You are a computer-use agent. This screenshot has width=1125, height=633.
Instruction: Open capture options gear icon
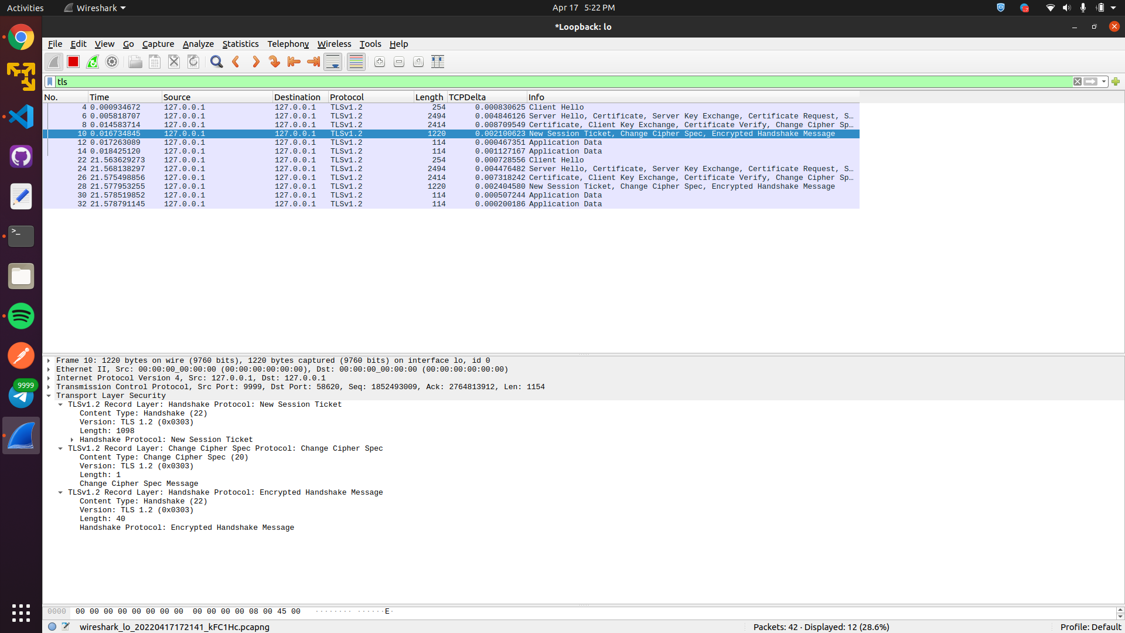(112, 62)
